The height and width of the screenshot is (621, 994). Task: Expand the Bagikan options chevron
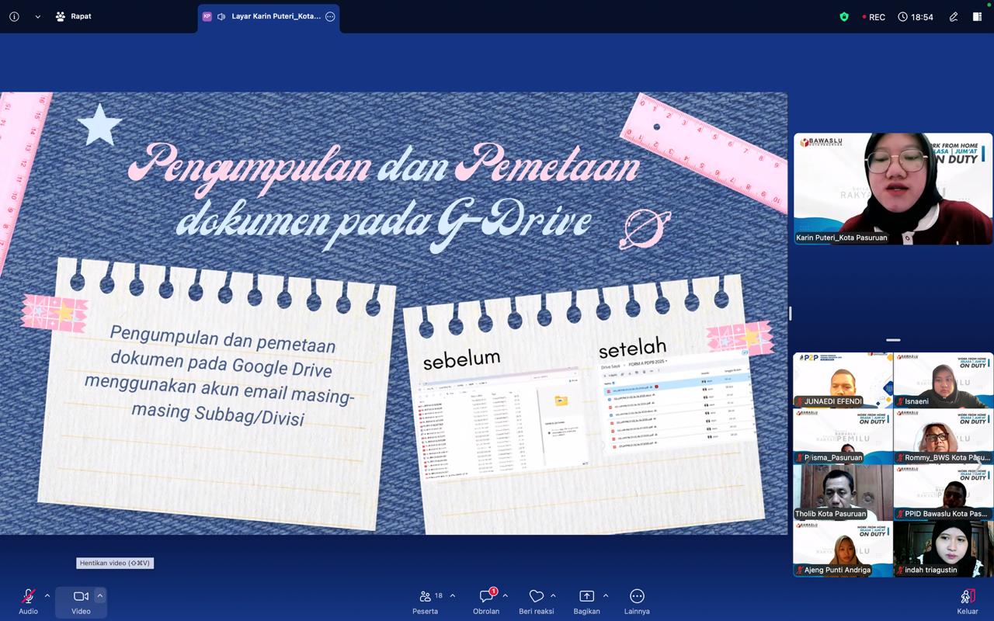point(606,596)
